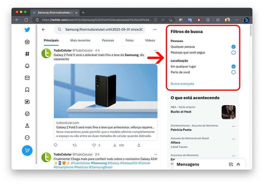Select 'Perto de você' location option
The image size is (264, 185).
coord(233,72)
